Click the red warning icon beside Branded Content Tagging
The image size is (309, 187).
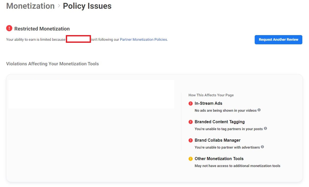click(x=191, y=122)
